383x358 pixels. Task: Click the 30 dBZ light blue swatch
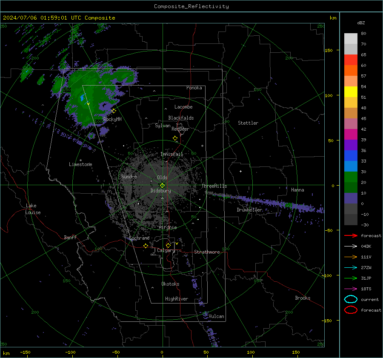tap(351, 166)
